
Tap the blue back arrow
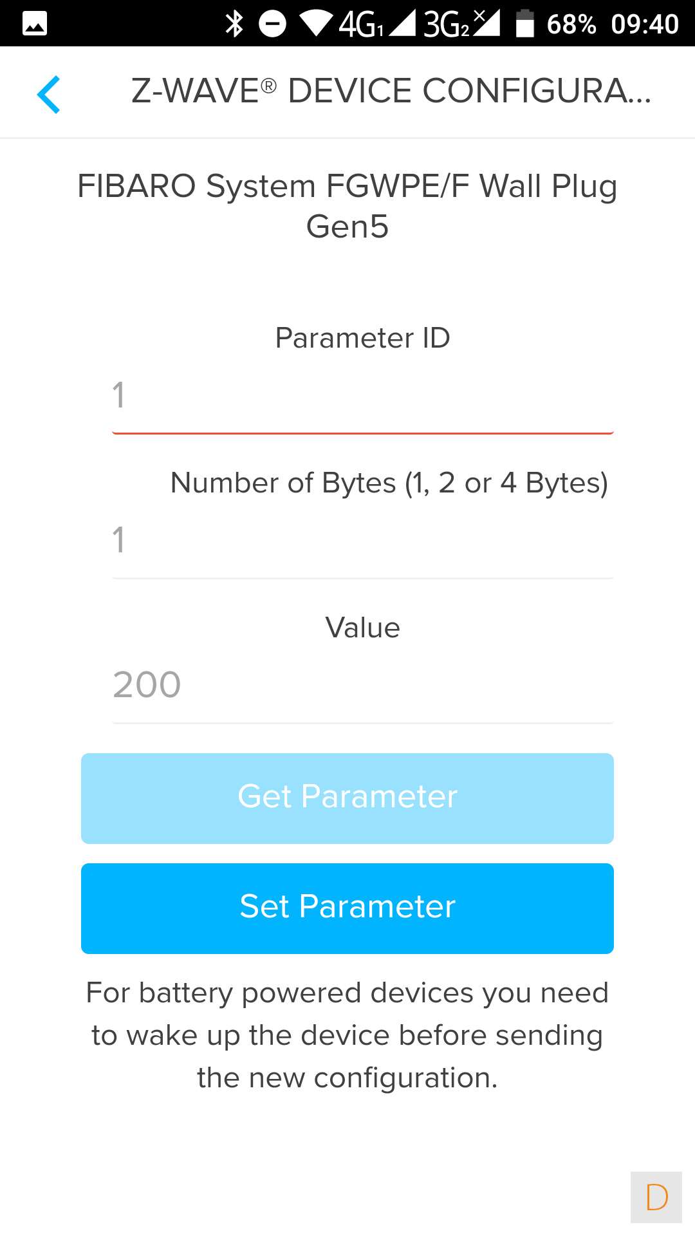[49, 94]
